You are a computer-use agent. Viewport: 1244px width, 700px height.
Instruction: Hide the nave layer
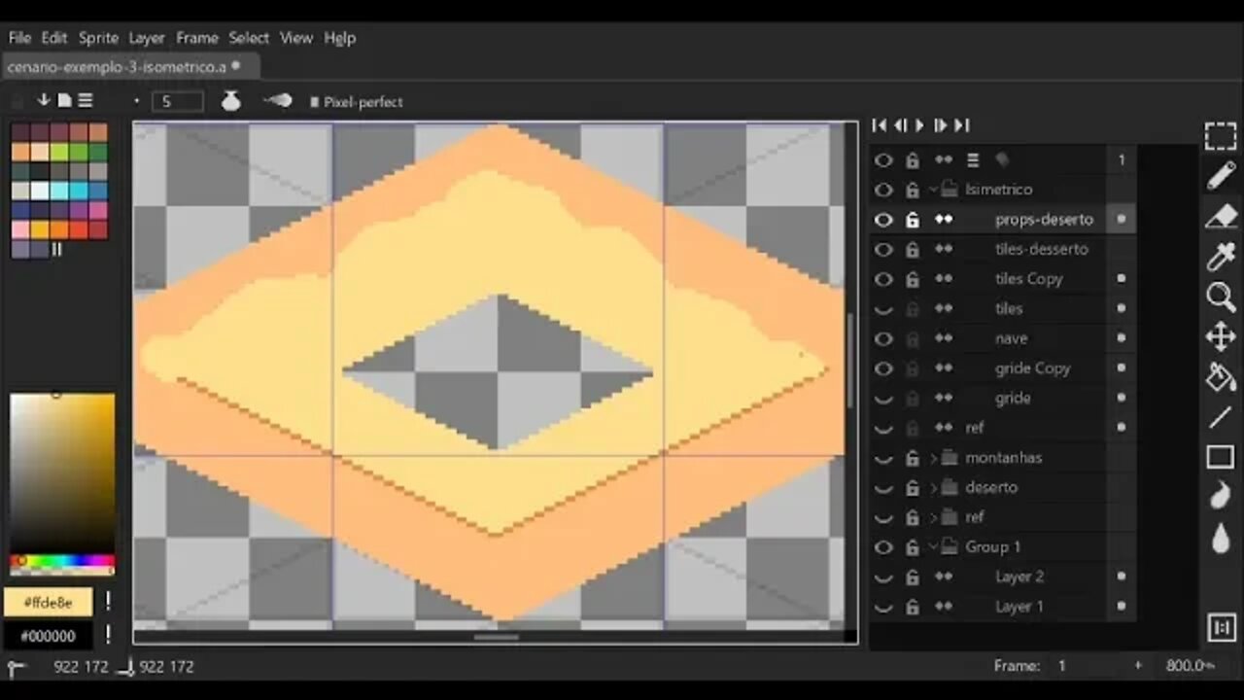882,339
